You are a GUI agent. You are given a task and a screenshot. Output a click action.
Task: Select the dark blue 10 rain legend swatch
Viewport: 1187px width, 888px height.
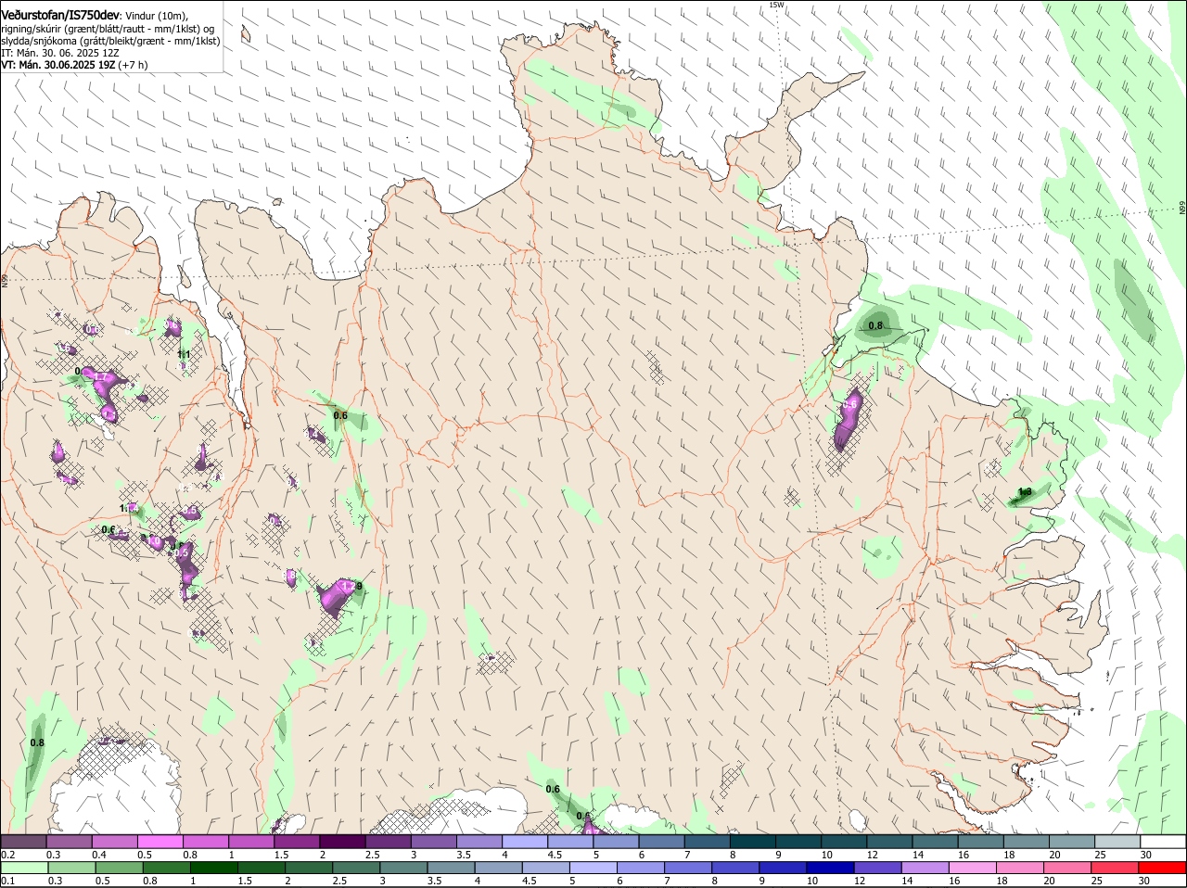830,868
